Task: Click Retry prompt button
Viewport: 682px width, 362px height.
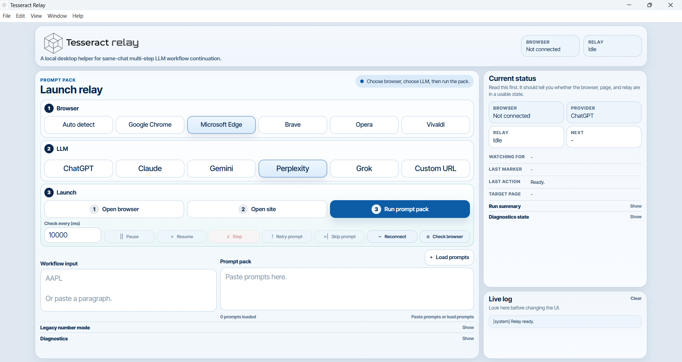Action: (287, 237)
